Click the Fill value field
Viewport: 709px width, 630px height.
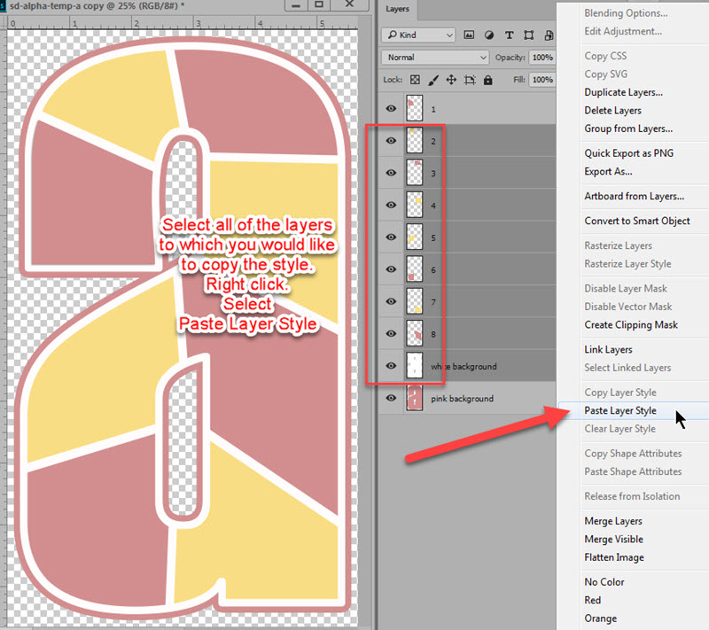542,80
